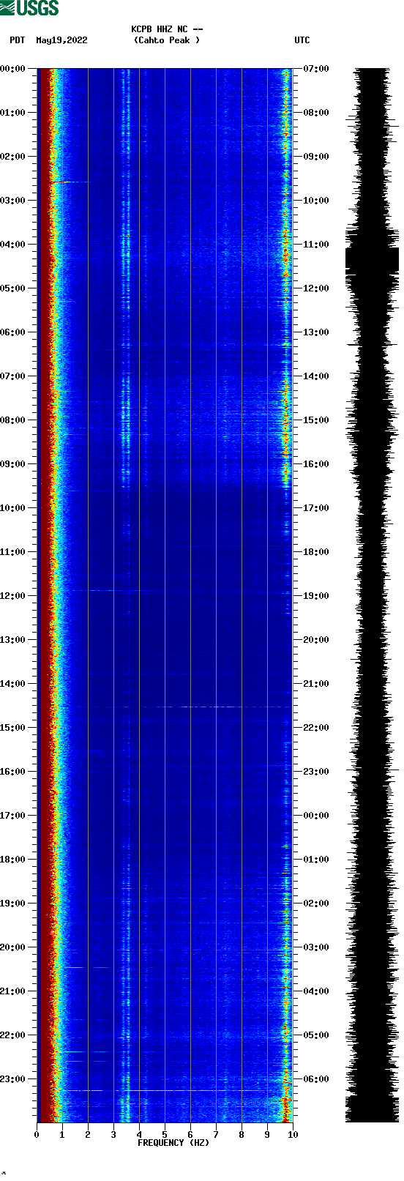Click the 'FREQUENCY (HZ)' axis label
This screenshot has height=1181, width=404.
tap(173, 1143)
